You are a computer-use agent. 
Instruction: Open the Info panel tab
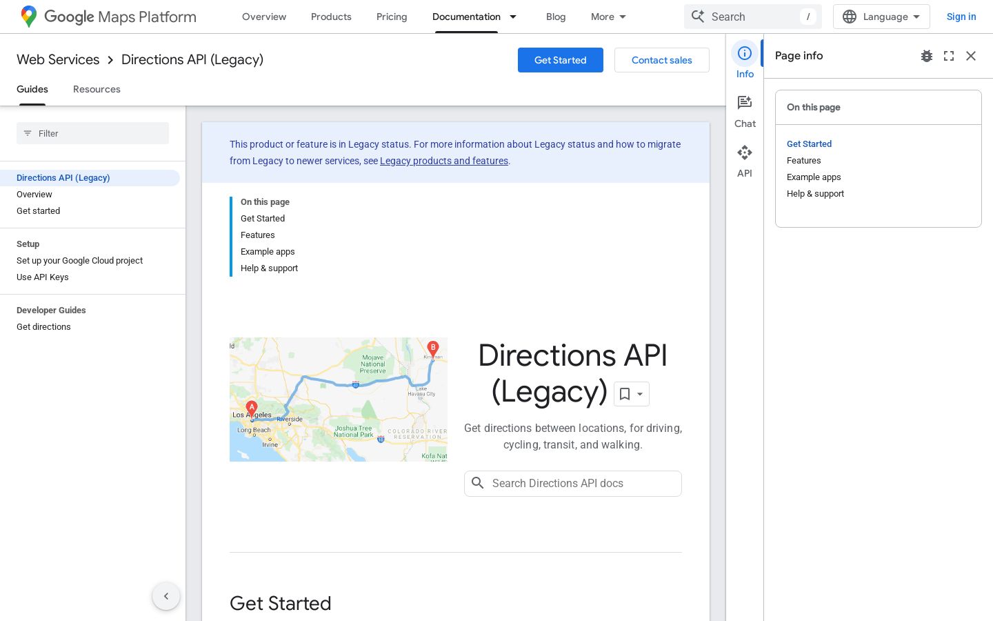[x=745, y=61]
